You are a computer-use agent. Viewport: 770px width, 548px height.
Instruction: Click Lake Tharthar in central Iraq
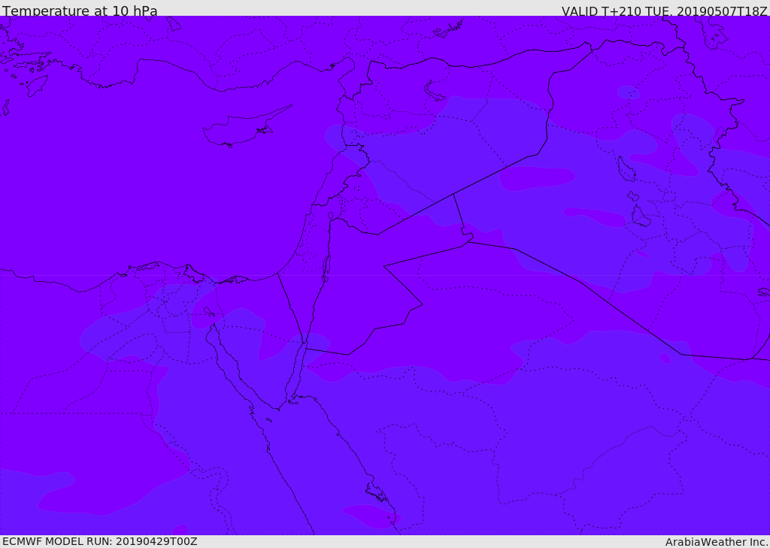pyautogui.click(x=626, y=168)
